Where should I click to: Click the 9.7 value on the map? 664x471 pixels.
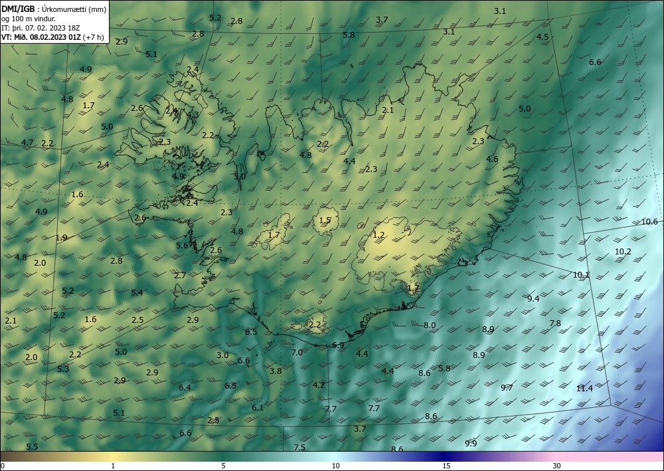(x=507, y=387)
